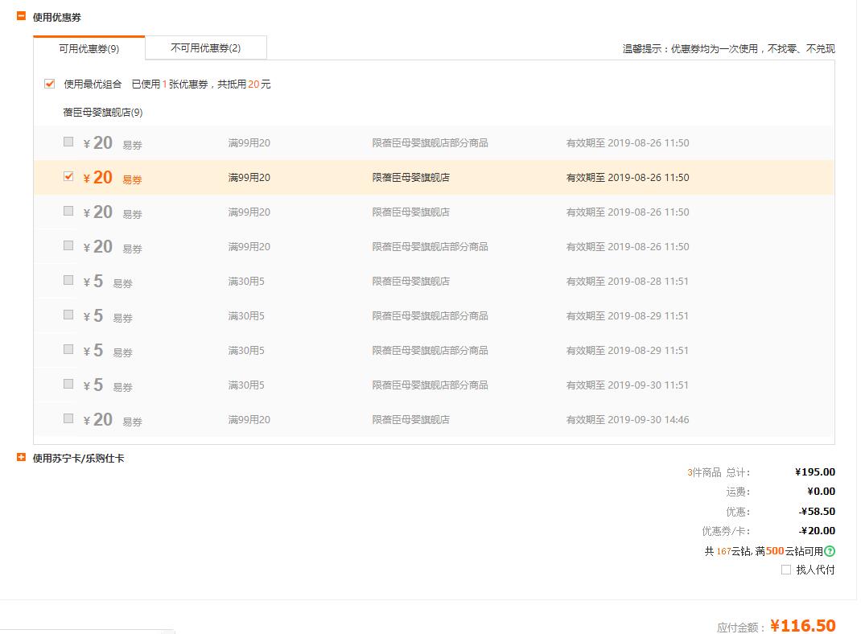The height and width of the screenshot is (634, 861).
Task: Check the ¥20 coupon expiring 2019-09-30 14:46
Action: pyautogui.click(x=68, y=418)
